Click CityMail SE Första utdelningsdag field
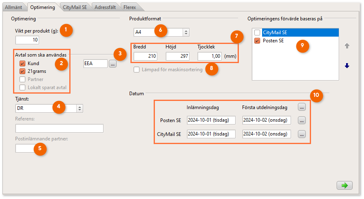Image resolution: width=364 pixels, height=199 pixels. [x=267, y=134]
